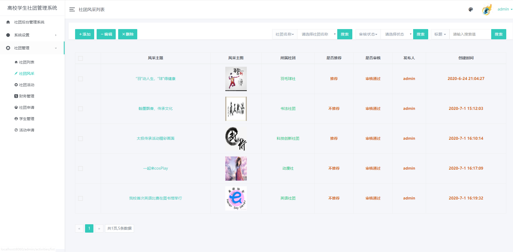Check the row for 科技创新社团
The height and width of the screenshot is (252, 513).
click(x=80, y=139)
